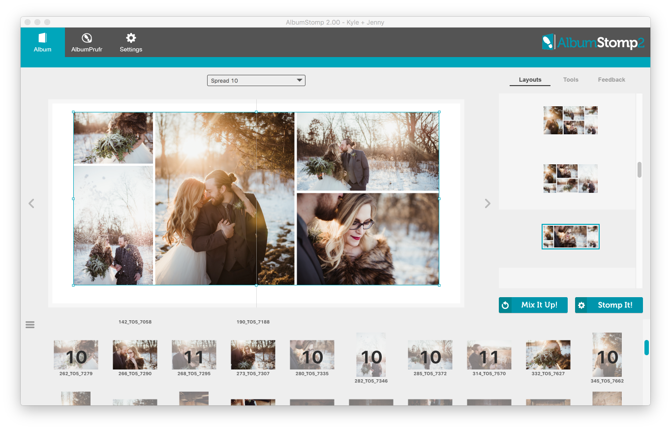Switch to the Tools tab
This screenshot has height=430, width=671.
pos(571,80)
